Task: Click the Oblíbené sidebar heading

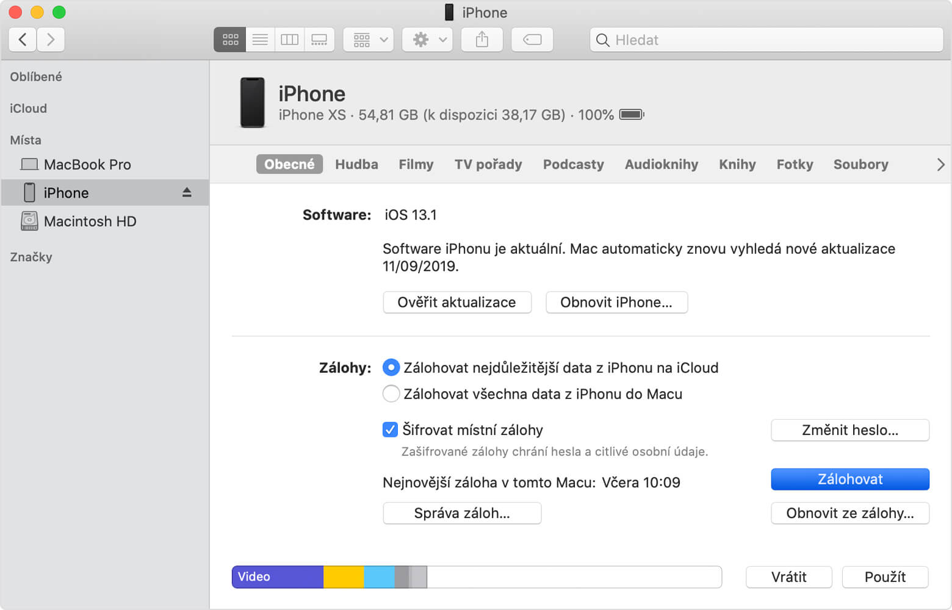Action: [x=36, y=77]
